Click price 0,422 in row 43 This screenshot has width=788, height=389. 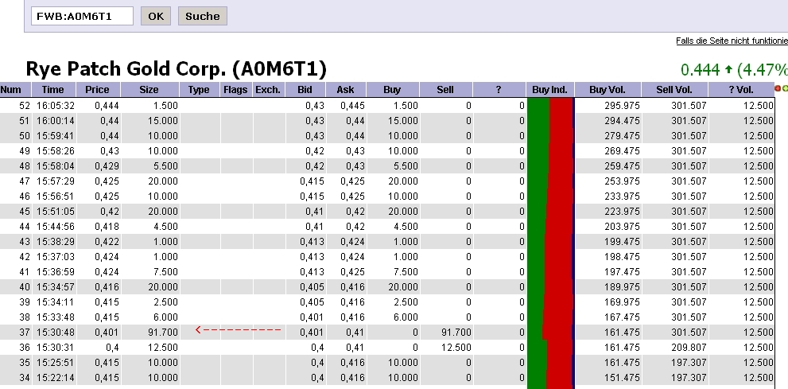pyautogui.click(x=107, y=241)
